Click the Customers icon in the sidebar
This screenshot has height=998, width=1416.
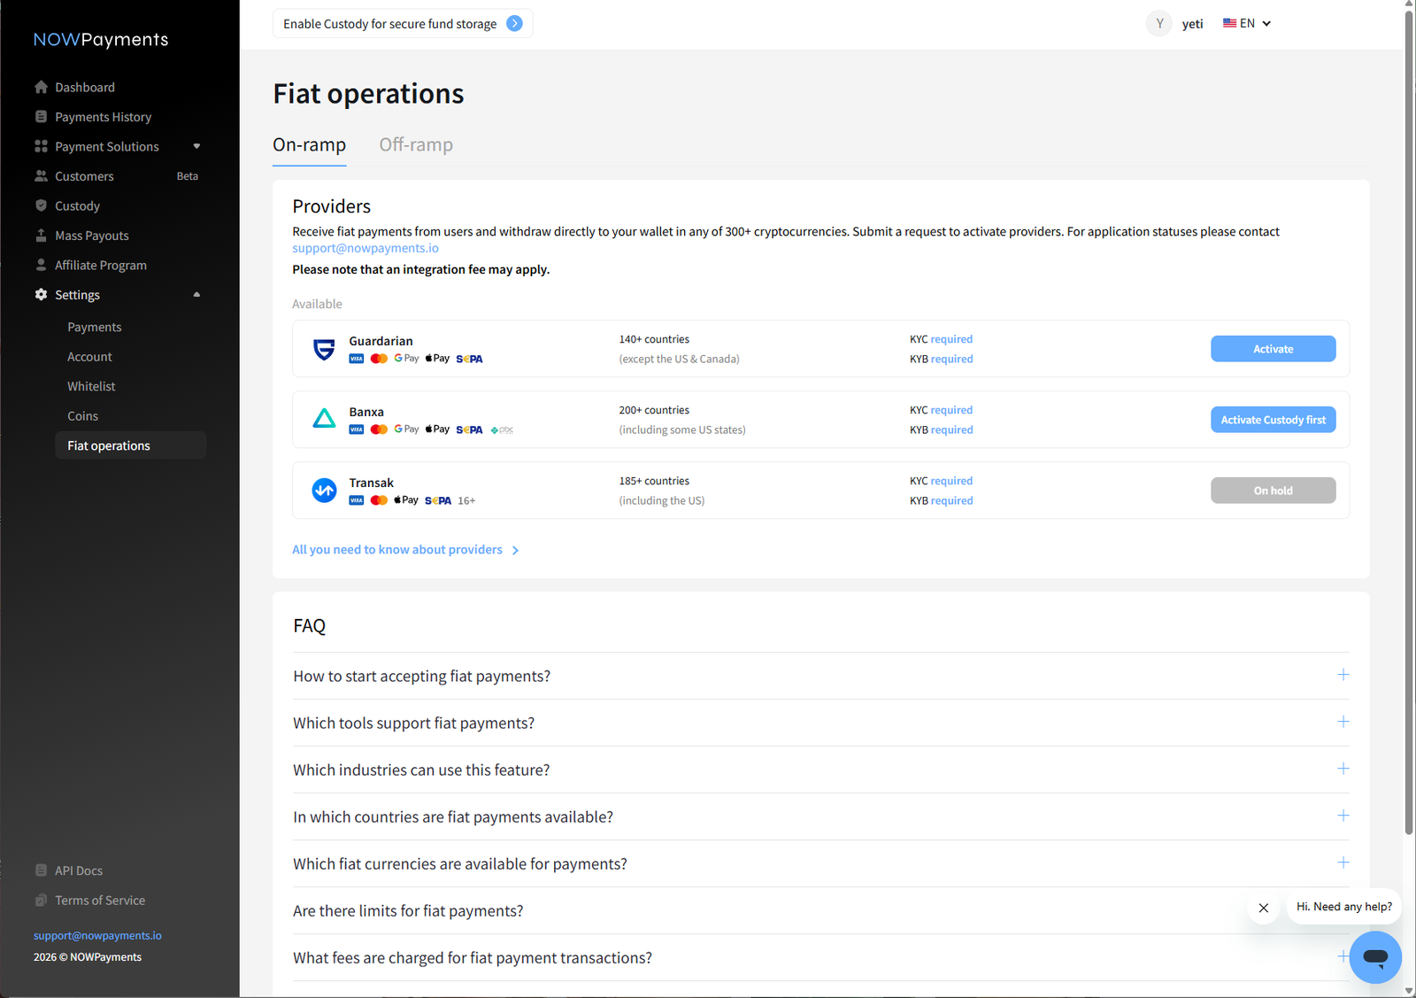point(42,175)
